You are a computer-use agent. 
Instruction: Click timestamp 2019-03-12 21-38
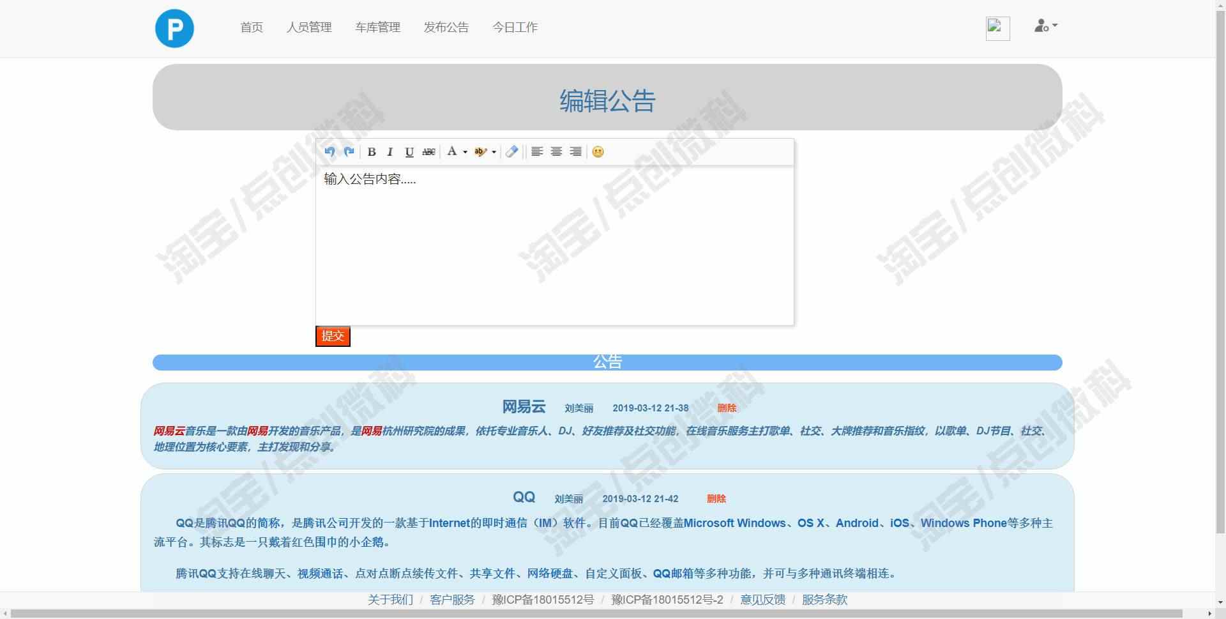pyautogui.click(x=651, y=408)
